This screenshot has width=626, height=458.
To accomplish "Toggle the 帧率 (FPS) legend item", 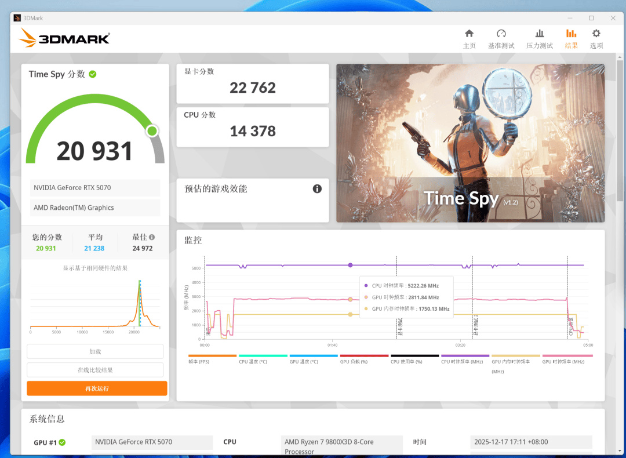I will point(212,359).
